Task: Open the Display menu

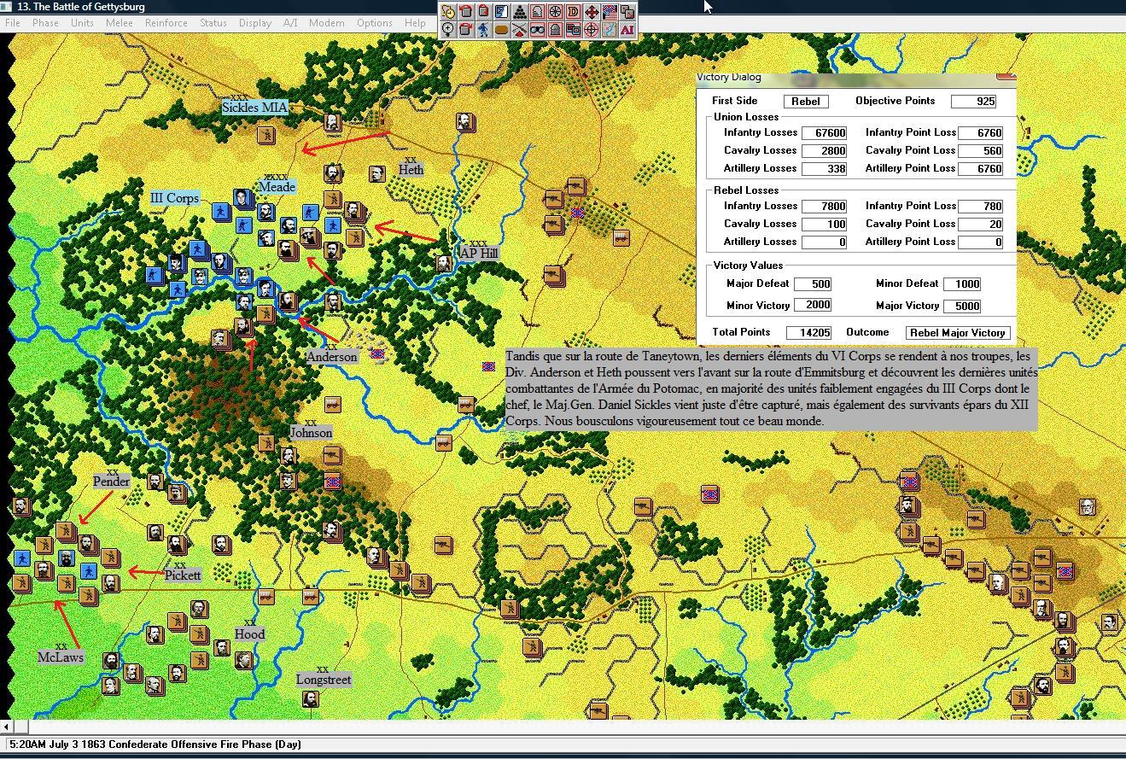Action: (255, 23)
